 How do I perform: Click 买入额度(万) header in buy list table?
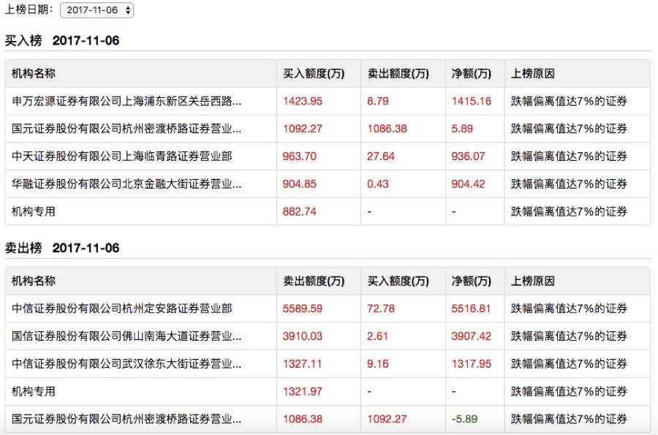[314, 73]
